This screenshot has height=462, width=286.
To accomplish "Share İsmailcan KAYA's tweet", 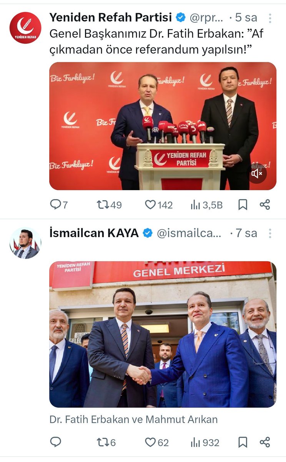I will click(265, 442).
